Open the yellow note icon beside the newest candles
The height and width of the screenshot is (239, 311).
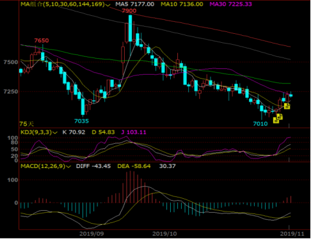[x=287, y=106]
